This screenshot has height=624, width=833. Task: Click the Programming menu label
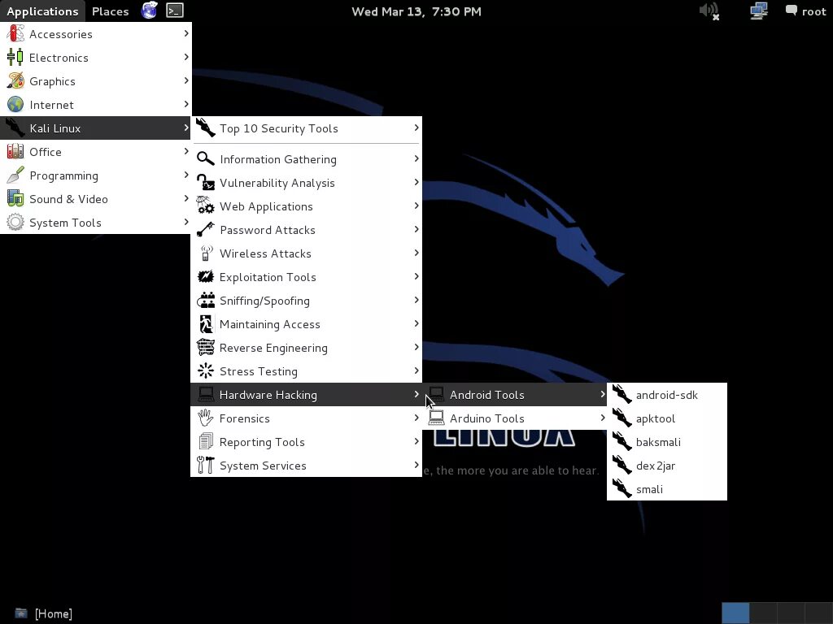(x=63, y=175)
